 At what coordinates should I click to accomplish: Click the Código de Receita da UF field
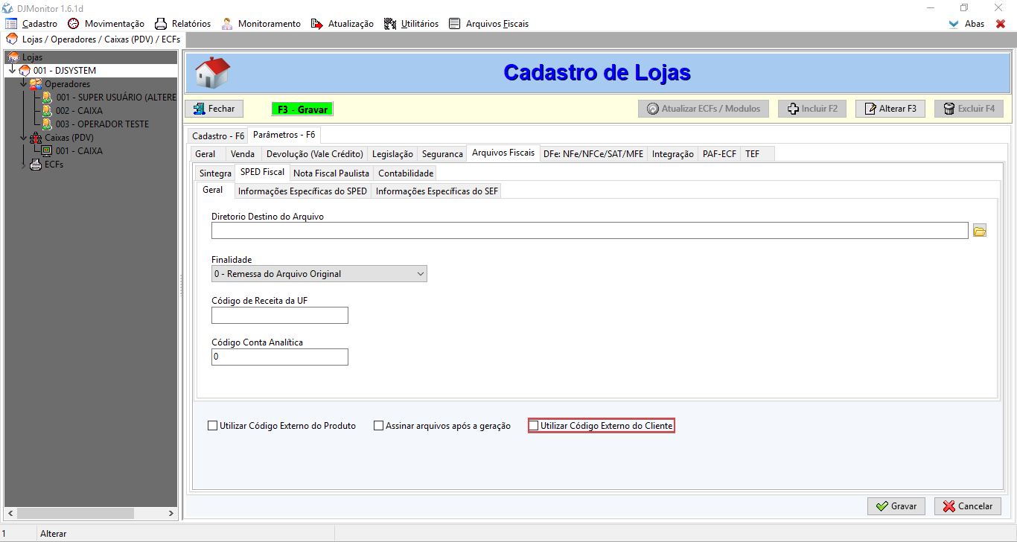280,316
